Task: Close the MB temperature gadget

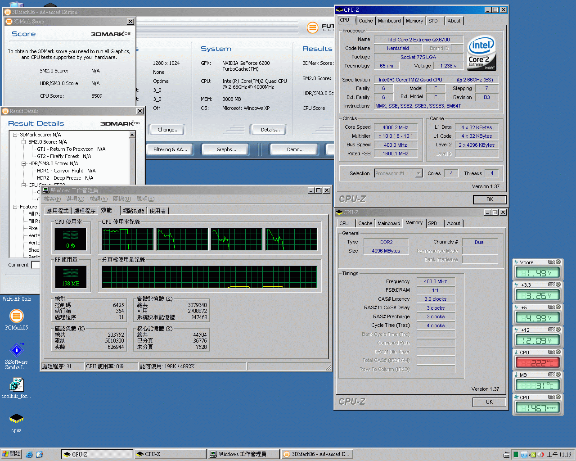Action: pos(558,375)
